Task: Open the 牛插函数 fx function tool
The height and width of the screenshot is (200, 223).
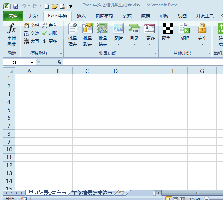Action: point(12,35)
